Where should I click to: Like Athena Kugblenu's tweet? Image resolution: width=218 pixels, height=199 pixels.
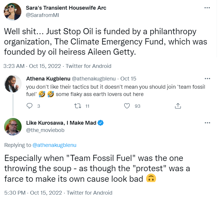pyautogui.click(x=127, y=106)
